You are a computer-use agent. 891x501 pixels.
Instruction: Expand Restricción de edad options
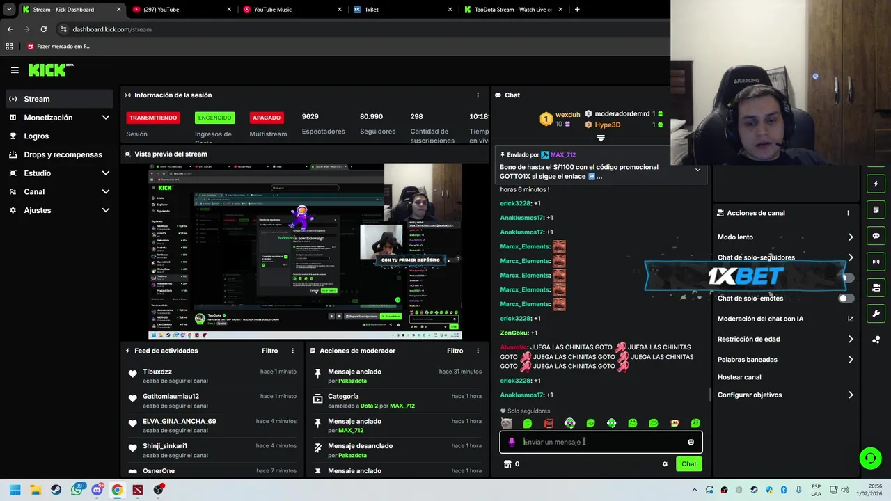tap(851, 339)
